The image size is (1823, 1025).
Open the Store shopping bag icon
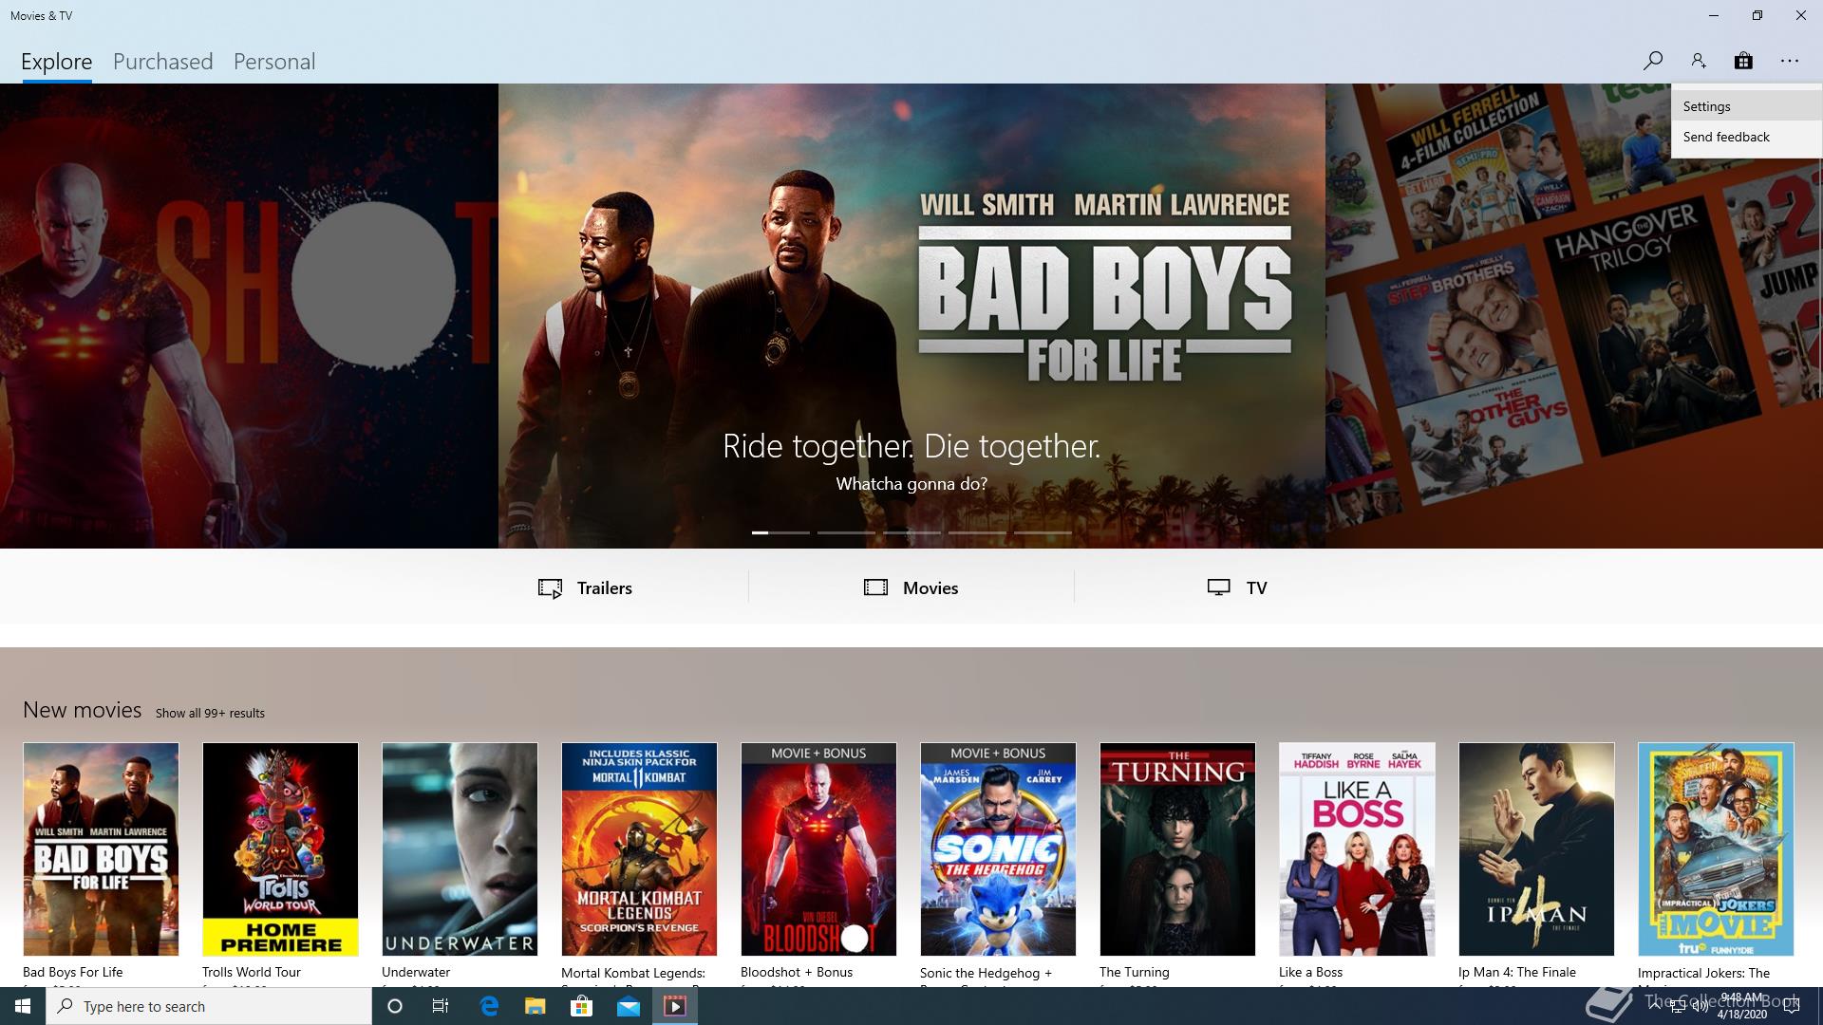pos(1743,61)
